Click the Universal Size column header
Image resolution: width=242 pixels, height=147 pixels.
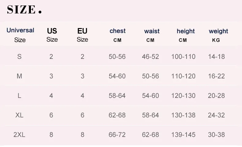[20, 35]
